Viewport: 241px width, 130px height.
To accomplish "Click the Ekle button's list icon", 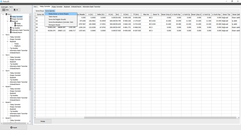I will pos(4,10).
